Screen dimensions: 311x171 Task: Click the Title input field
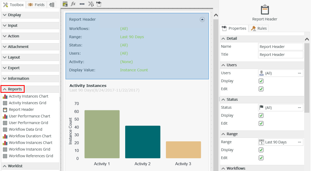280,55
